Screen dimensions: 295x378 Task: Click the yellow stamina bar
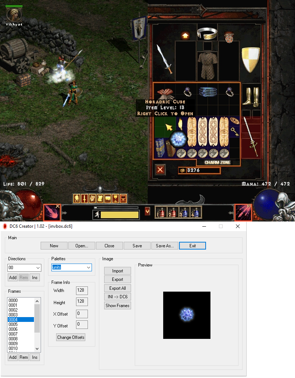pos(120,214)
